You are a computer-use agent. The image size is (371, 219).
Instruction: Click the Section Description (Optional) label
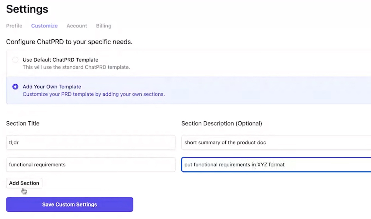[x=222, y=123]
